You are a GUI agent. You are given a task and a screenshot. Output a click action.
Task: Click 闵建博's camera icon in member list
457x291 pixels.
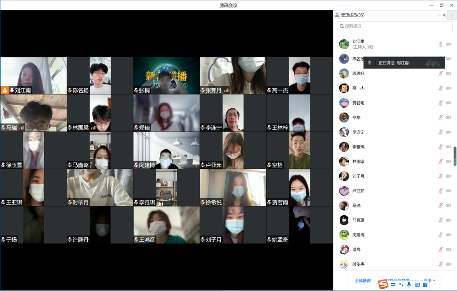[448, 235]
